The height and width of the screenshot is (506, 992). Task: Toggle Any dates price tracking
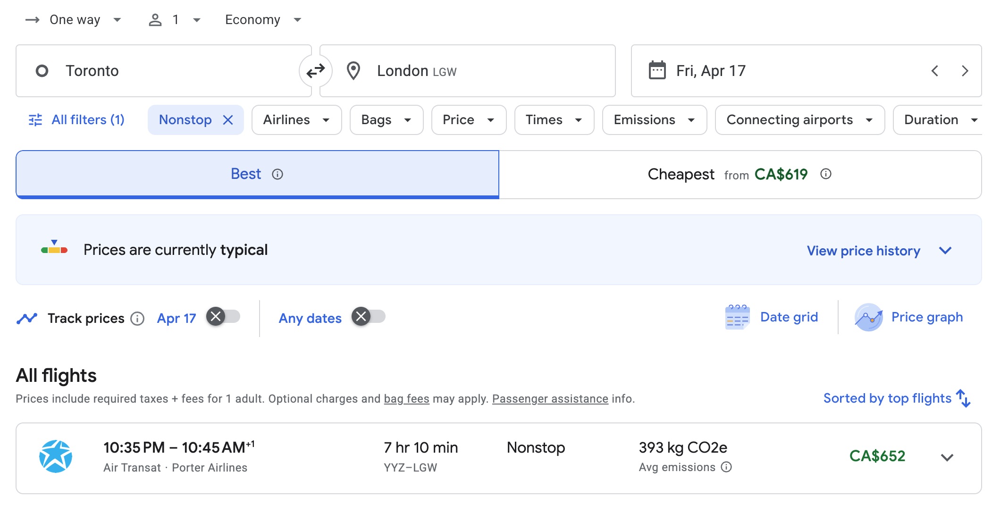[369, 317]
